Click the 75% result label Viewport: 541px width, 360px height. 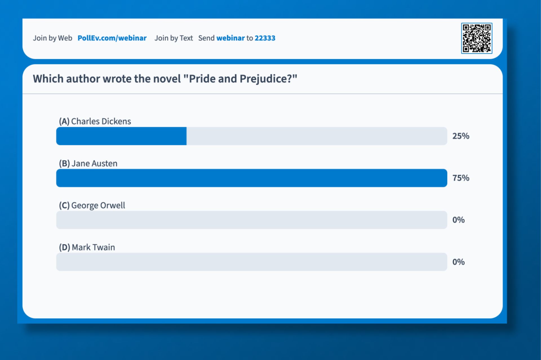[x=461, y=178]
